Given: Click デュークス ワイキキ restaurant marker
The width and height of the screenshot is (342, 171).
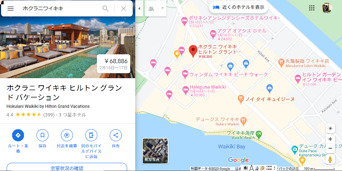Looking at the screenshot, I should coord(243,121).
